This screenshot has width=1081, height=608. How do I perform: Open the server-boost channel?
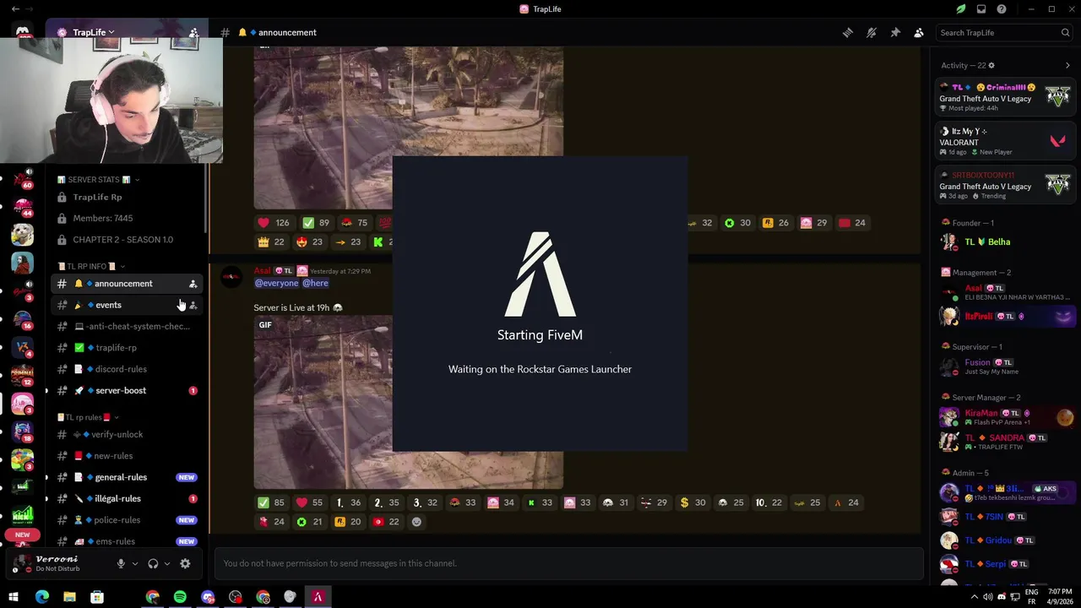(x=126, y=390)
